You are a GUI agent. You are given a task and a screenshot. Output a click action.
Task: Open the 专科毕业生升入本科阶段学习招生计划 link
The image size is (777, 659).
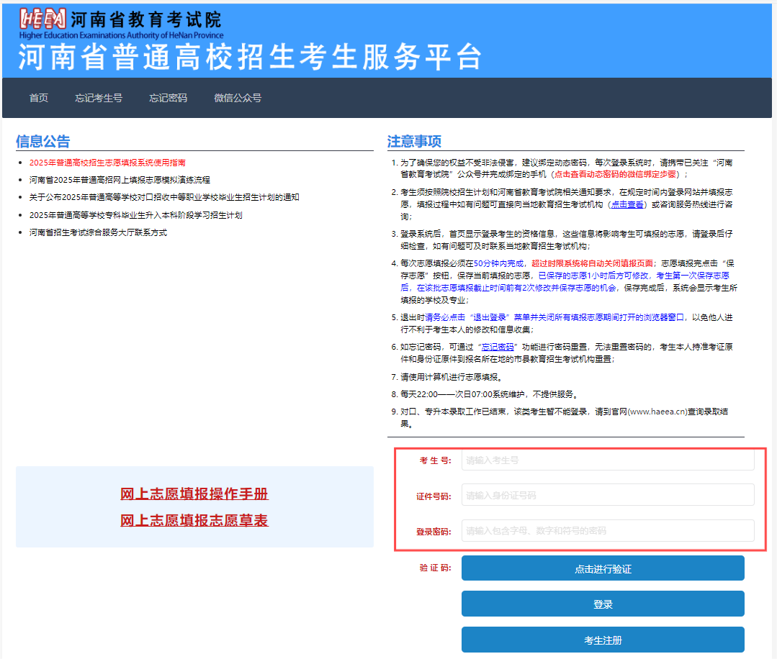[x=135, y=215]
